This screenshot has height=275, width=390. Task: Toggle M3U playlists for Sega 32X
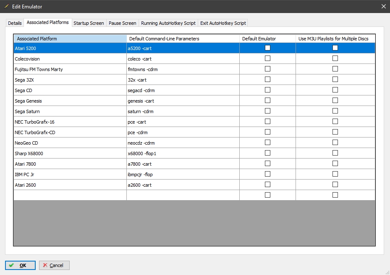click(x=335, y=79)
